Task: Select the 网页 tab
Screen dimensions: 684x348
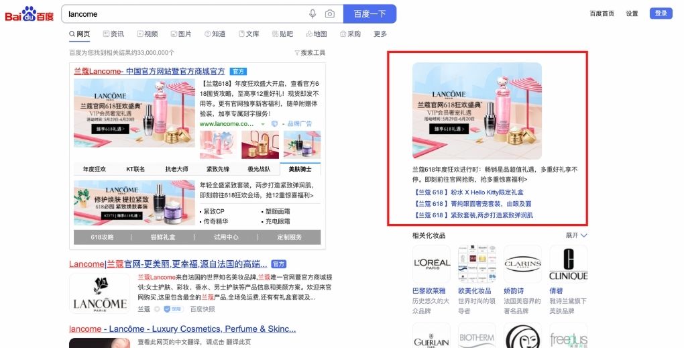Action: 79,34
